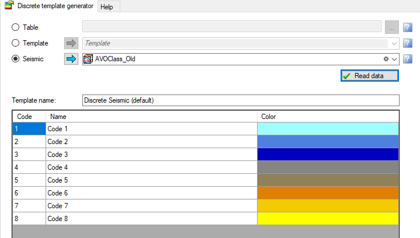This screenshot has height=238, width=420.
Task: Click the light blue swatch for Code 2
Action: [x=328, y=142]
